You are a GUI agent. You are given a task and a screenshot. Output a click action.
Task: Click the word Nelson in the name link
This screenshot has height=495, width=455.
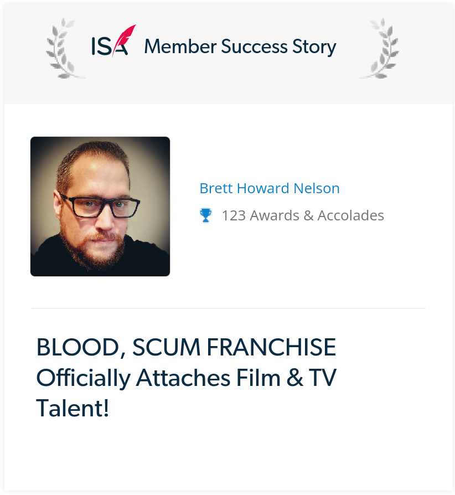pos(317,188)
